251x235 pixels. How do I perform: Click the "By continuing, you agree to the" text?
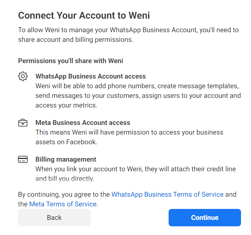(x=64, y=194)
